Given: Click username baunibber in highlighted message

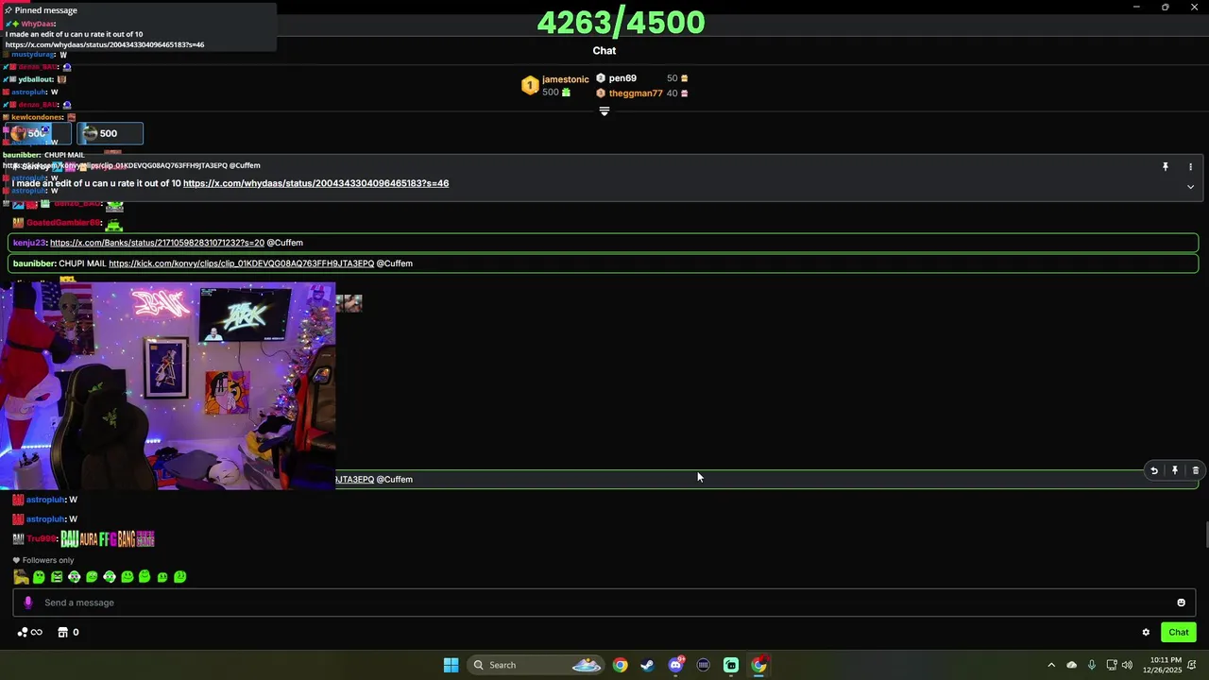Looking at the screenshot, I should (34, 263).
